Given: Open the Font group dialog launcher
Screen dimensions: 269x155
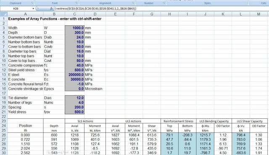Looking at the screenshot, I should (x=76, y=3).
